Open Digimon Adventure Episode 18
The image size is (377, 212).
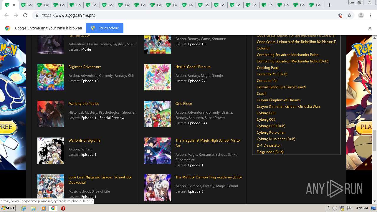90,81
